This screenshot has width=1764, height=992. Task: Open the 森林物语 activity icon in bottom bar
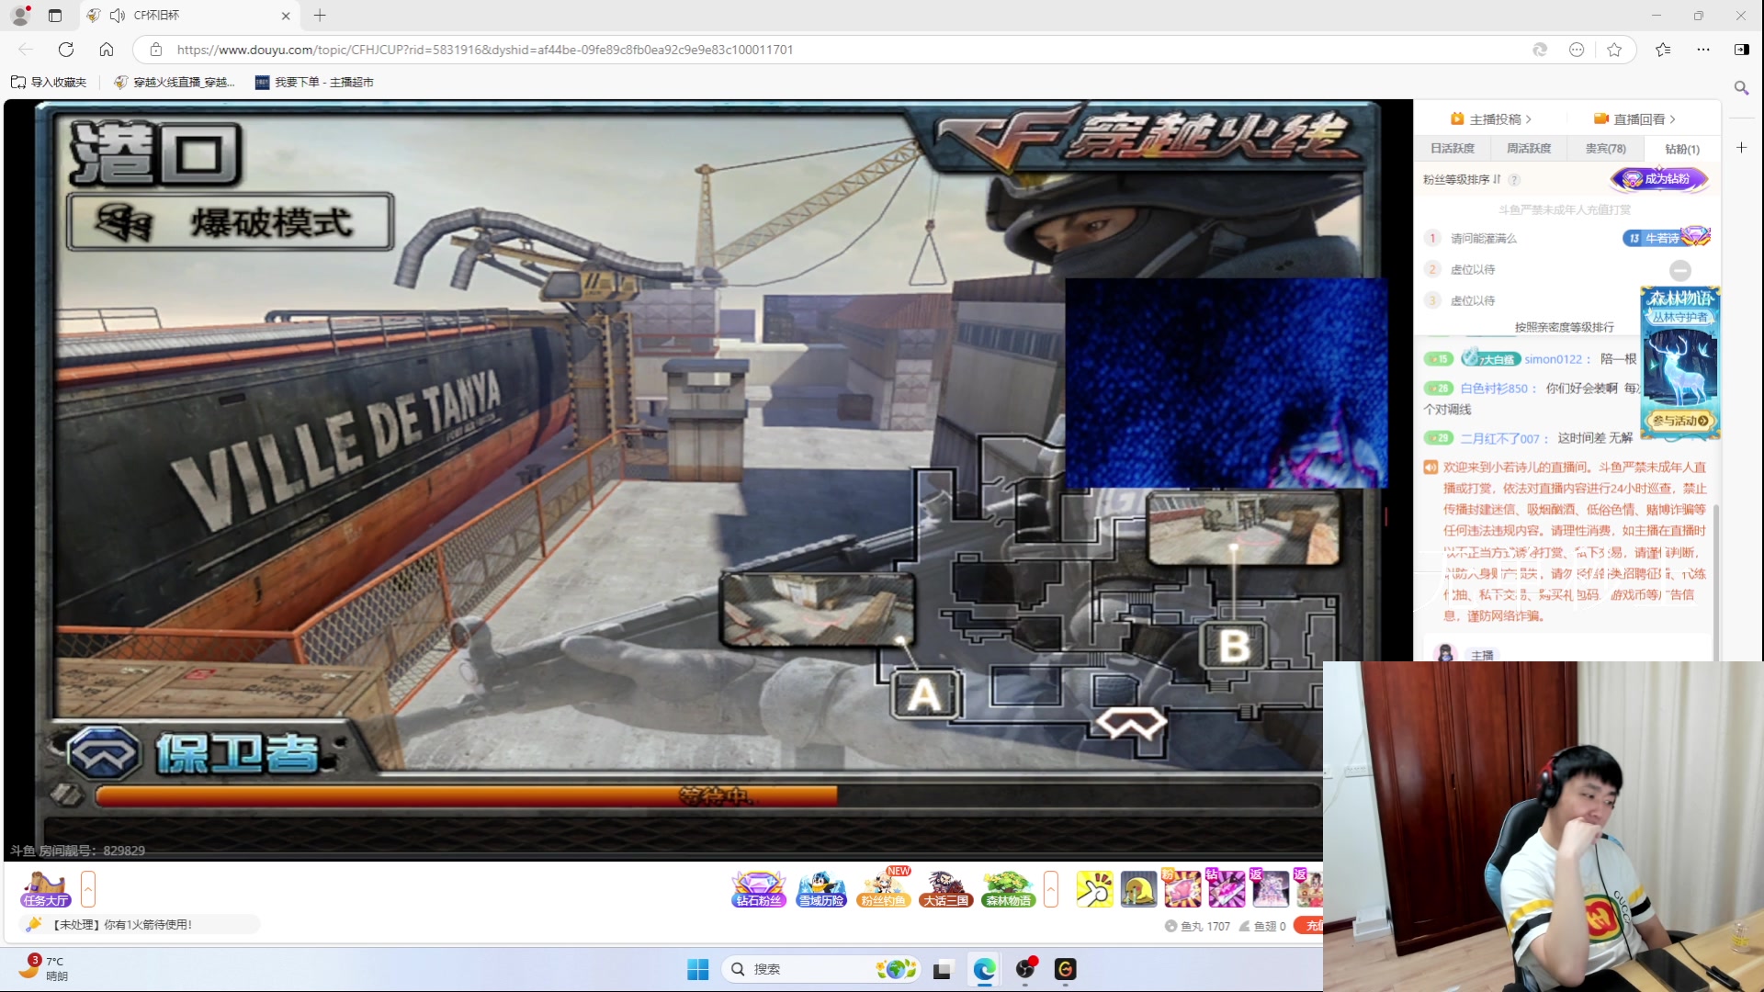(1009, 888)
